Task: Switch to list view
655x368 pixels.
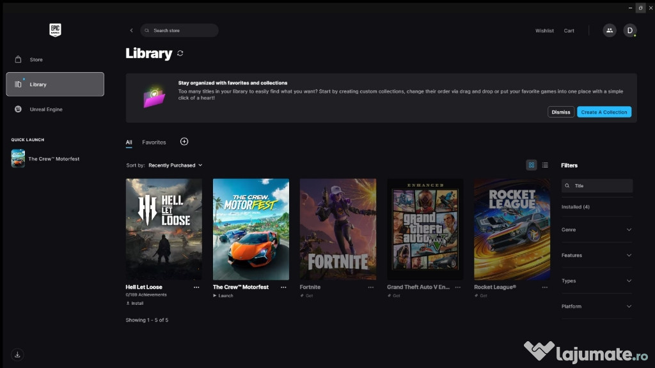Action: pos(545,165)
